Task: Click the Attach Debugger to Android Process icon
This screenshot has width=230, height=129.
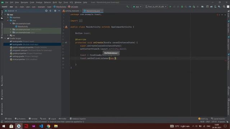Action: click(194, 6)
